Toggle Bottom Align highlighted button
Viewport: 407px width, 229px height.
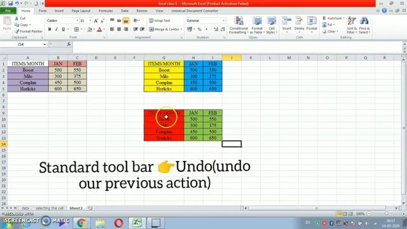click(126, 20)
